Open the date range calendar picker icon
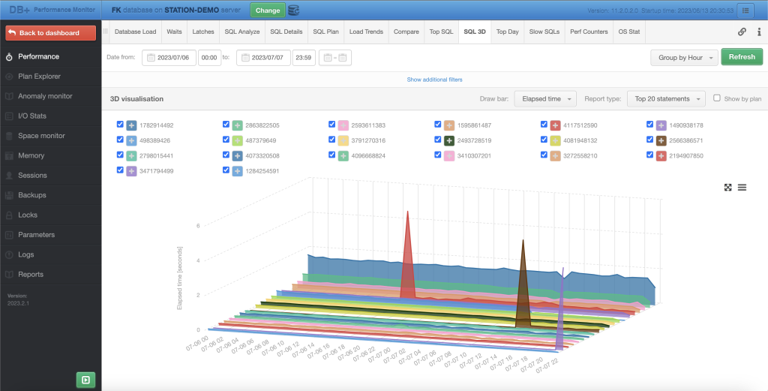This screenshot has width=768, height=391. coord(335,58)
